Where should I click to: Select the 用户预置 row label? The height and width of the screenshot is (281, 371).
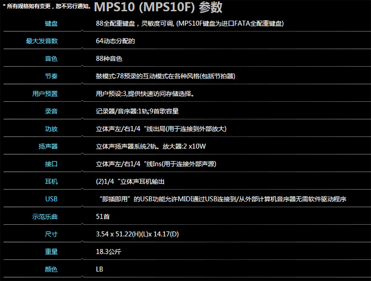(45, 93)
